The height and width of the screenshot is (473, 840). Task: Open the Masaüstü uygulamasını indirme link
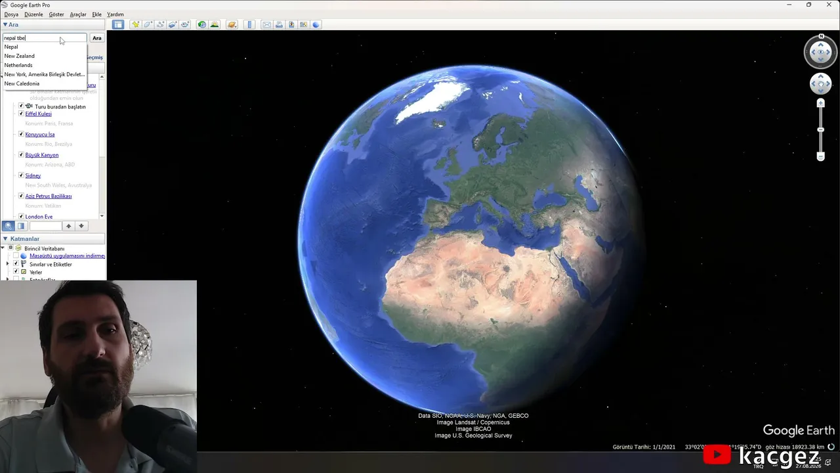(68, 256)
